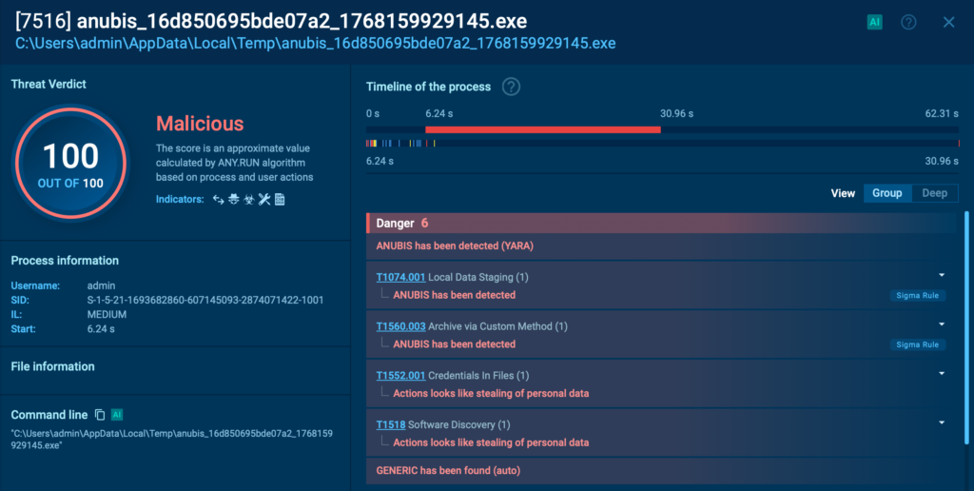Click Sigma Rule badge under Archive via Custom Method
This screenshot has width=974, height=491.
pos(918,344)
